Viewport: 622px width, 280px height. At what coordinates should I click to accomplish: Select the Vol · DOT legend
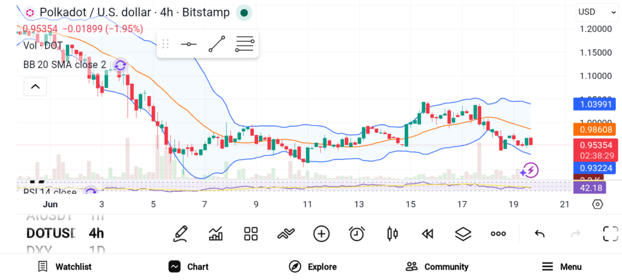pyautogui.click(x=43, y=46)
